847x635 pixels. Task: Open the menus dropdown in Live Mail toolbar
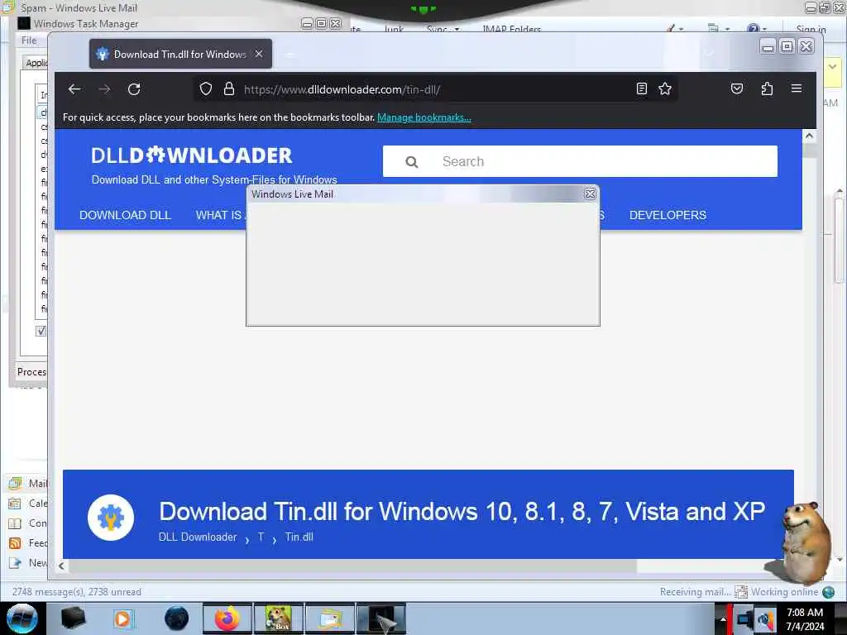point(719,29)
